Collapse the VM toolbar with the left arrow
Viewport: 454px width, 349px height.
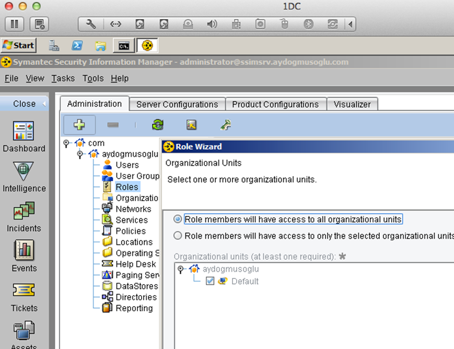351,24
